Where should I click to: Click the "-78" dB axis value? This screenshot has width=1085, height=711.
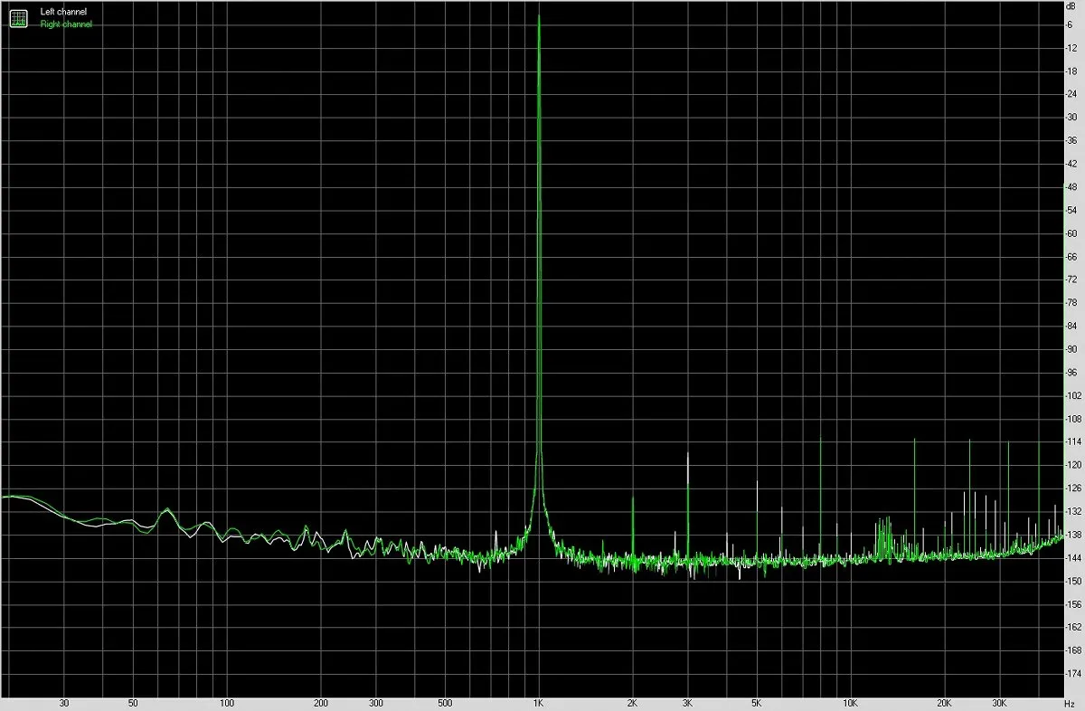(x=1072, y=303)
